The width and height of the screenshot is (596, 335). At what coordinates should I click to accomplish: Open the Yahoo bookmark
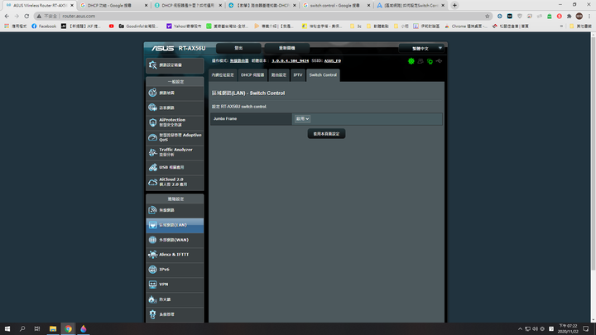click(x=184, y=26)
